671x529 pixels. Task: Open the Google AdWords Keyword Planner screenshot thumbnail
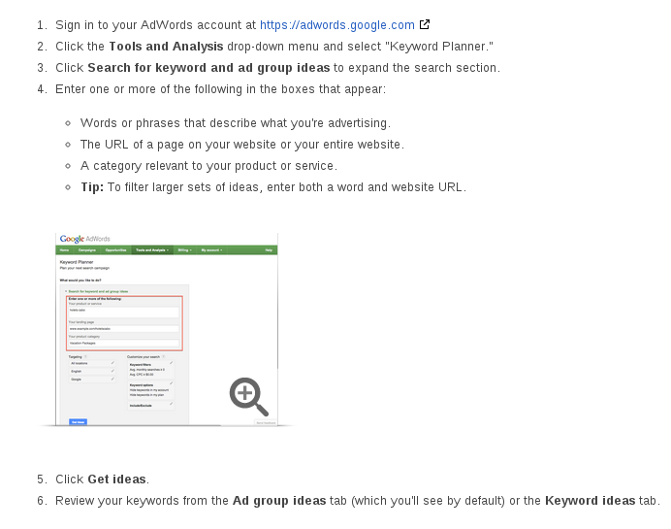[x=167, y=329]
